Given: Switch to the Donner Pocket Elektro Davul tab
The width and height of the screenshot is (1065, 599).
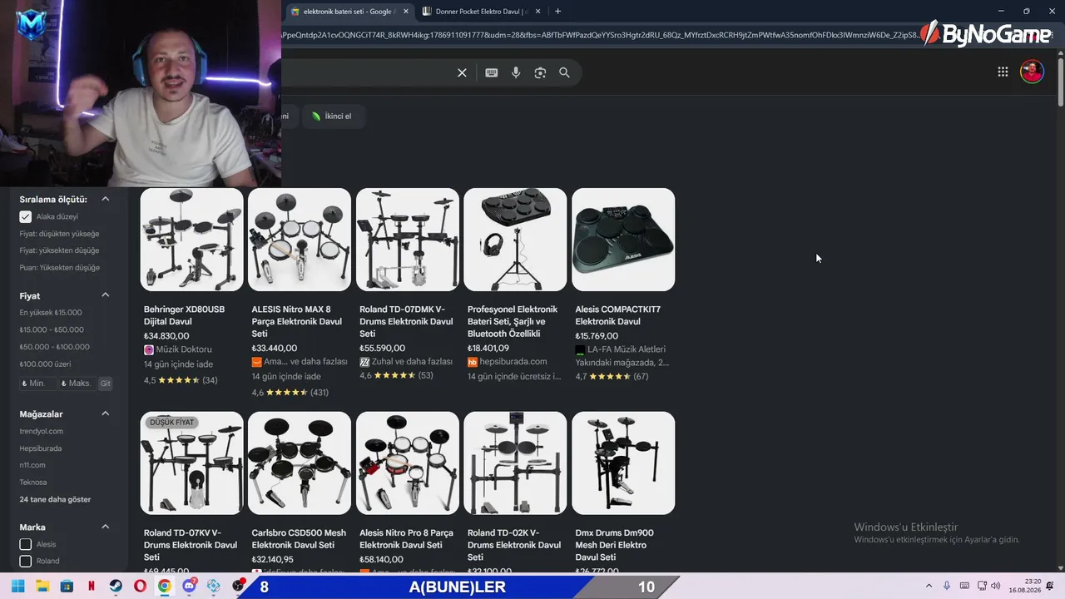Looking at the screenshot, I should 483,12.
